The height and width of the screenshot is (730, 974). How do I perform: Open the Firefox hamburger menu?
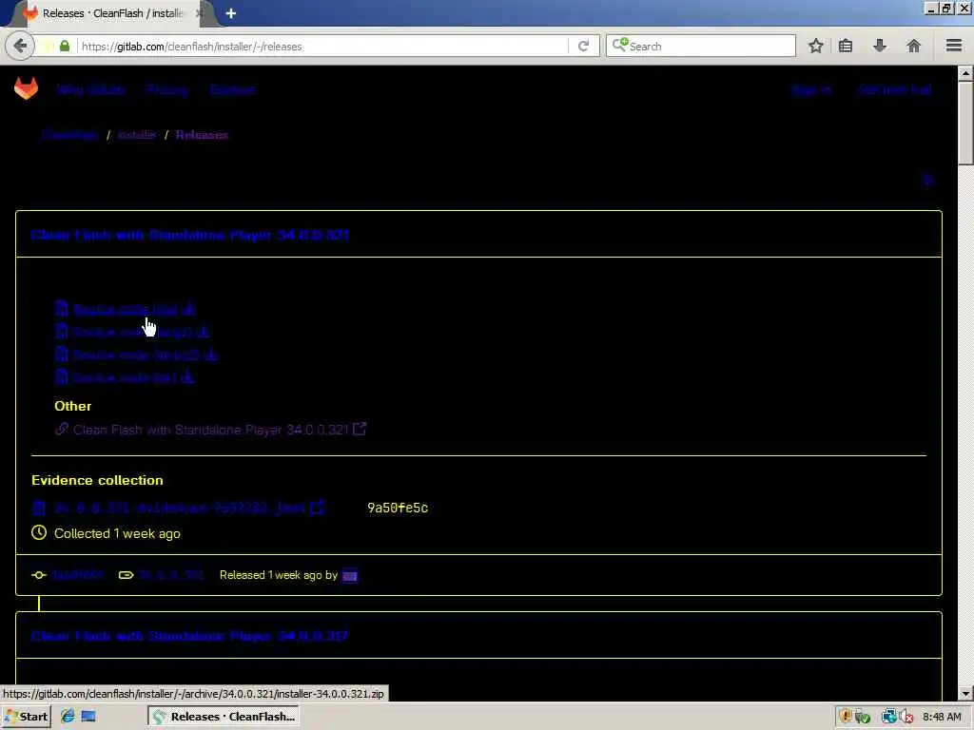coord(954,46)
